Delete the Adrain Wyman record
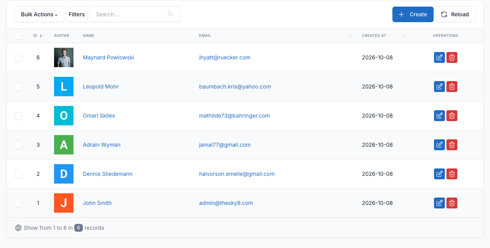The height and width of the screenshot is (248, 490). click(452, 145)
